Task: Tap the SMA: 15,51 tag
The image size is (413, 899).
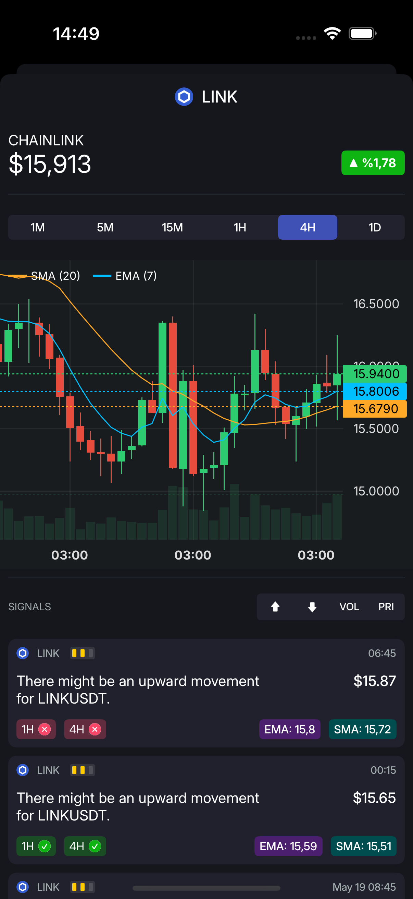Action: click(x=363, y=846)
